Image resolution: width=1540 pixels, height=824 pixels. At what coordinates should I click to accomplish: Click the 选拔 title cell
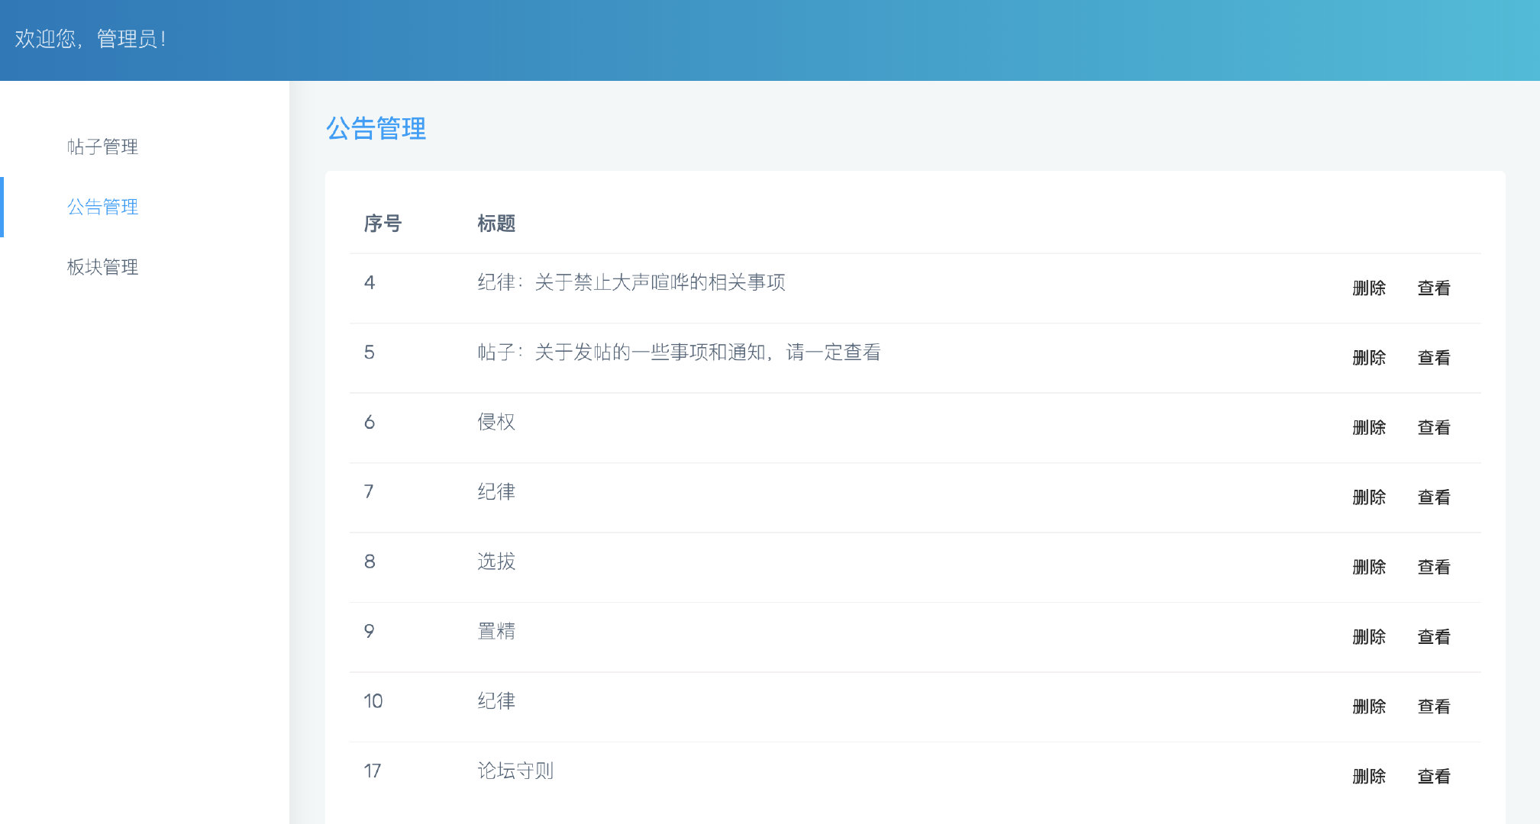496,562
